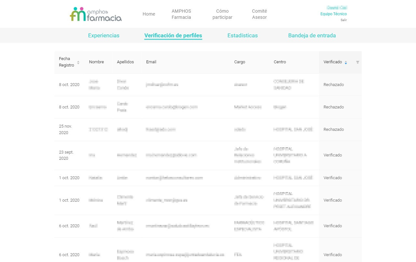The image size is (416, 262).
Task: Go to AMPHOS Farmacia menu item
Action: 181,14
